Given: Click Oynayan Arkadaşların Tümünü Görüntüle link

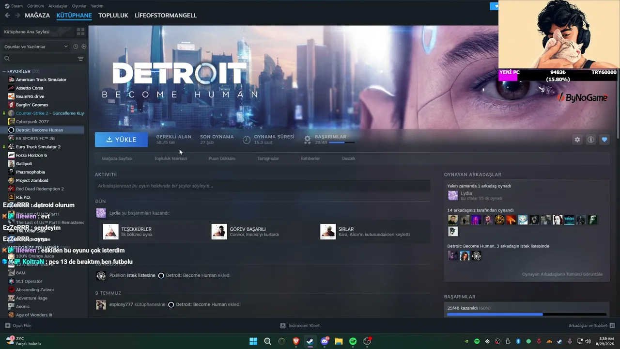Looking at the screenshot, I should (562, 274).
